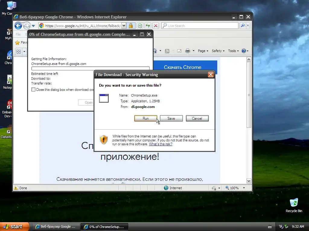Stop loading the page
The width and height of the screenshot is (309, 231).
point(156,26)
